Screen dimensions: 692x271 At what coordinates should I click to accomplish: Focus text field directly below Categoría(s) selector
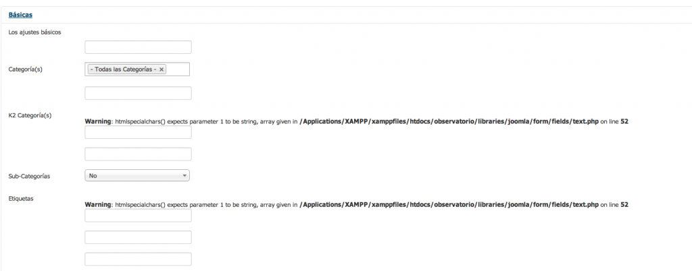click(x=138, y=93)
